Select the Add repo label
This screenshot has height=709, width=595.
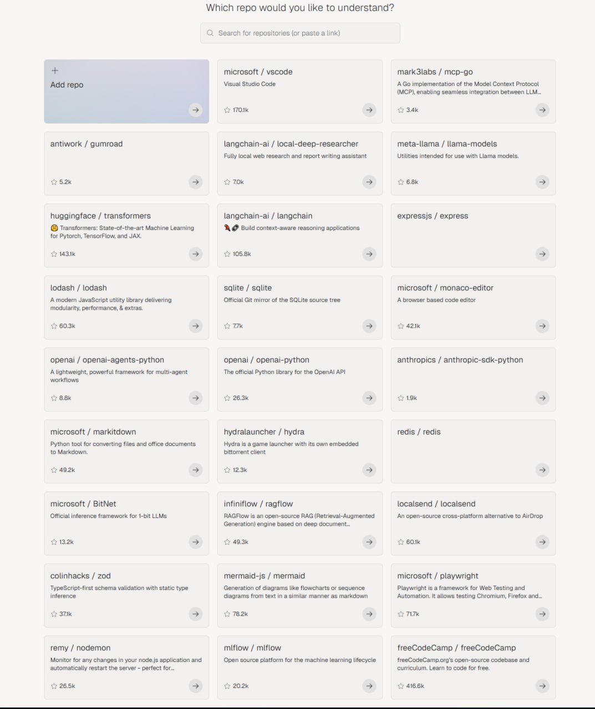point(67,85)
